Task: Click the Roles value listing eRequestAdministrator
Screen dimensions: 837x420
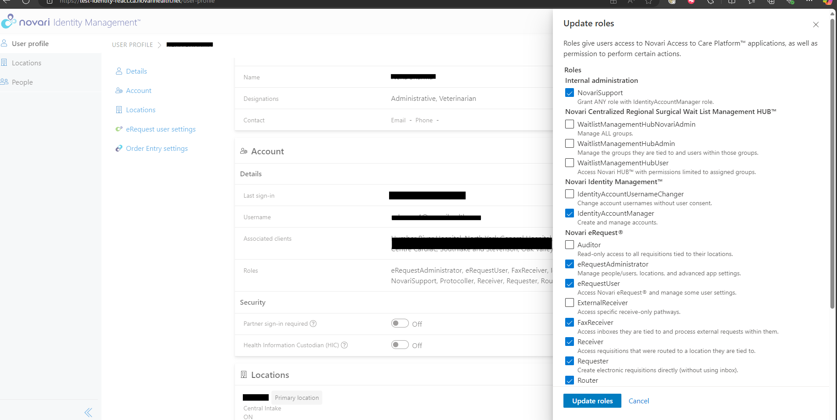Action: click(x=472, y=275)
